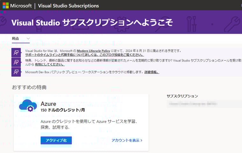
Task: Click the 有効にしてください link
Action: click(50, 65)
